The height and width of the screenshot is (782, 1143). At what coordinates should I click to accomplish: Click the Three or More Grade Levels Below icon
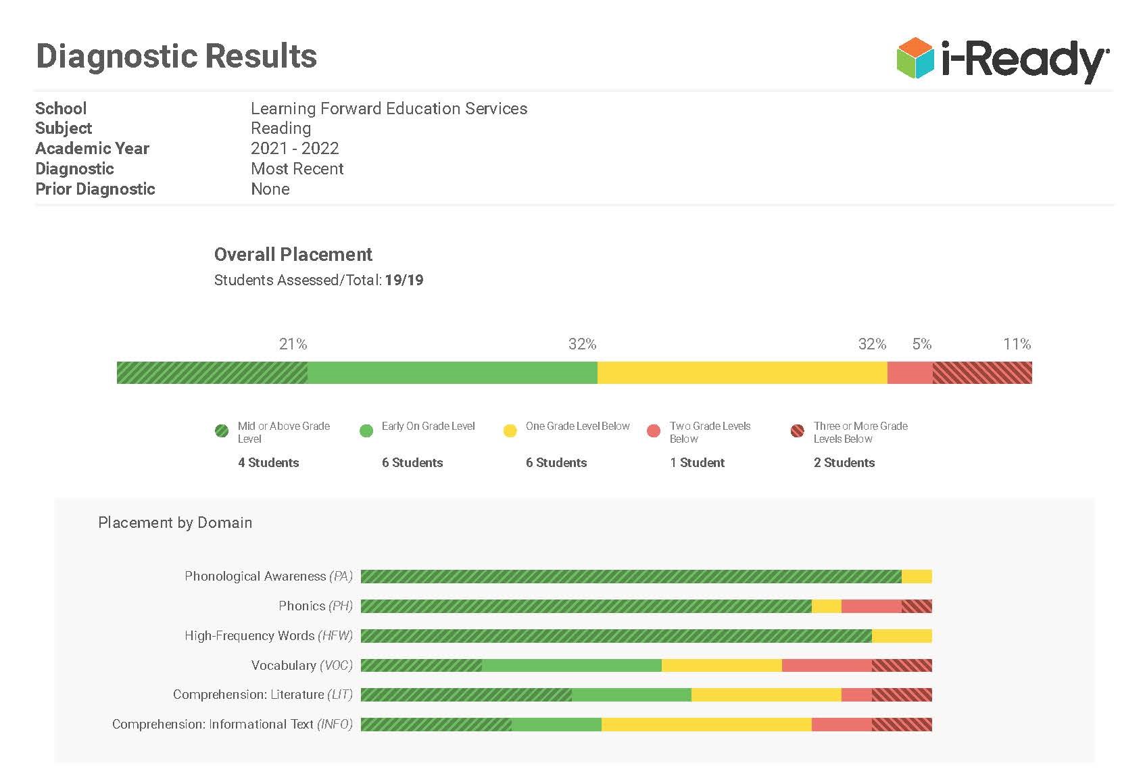[798, 431]
